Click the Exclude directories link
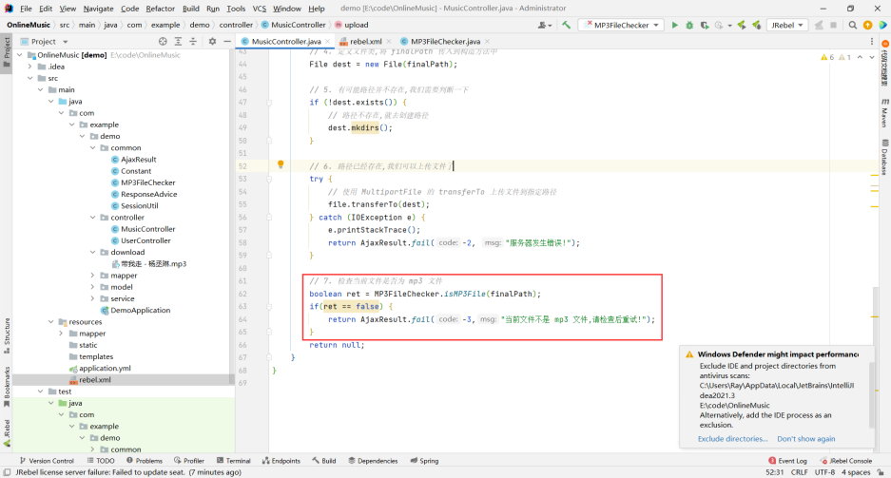This screenshot has height=478, width=891. [x=732, y=439]
